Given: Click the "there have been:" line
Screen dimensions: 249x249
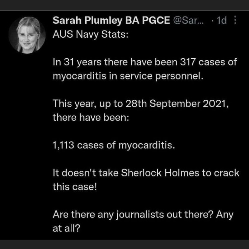Looking at the screenshot, I should click(84, 117).
